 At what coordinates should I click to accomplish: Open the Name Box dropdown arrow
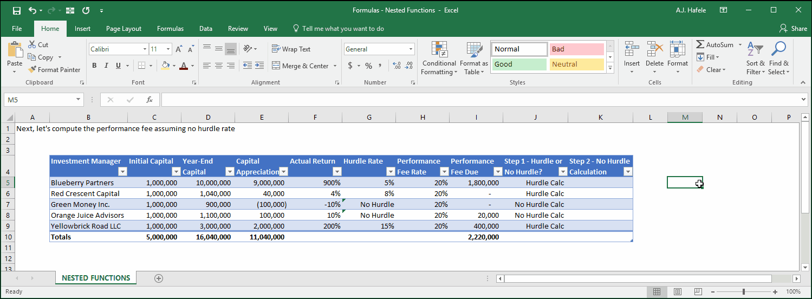click(x=79, y=100)
